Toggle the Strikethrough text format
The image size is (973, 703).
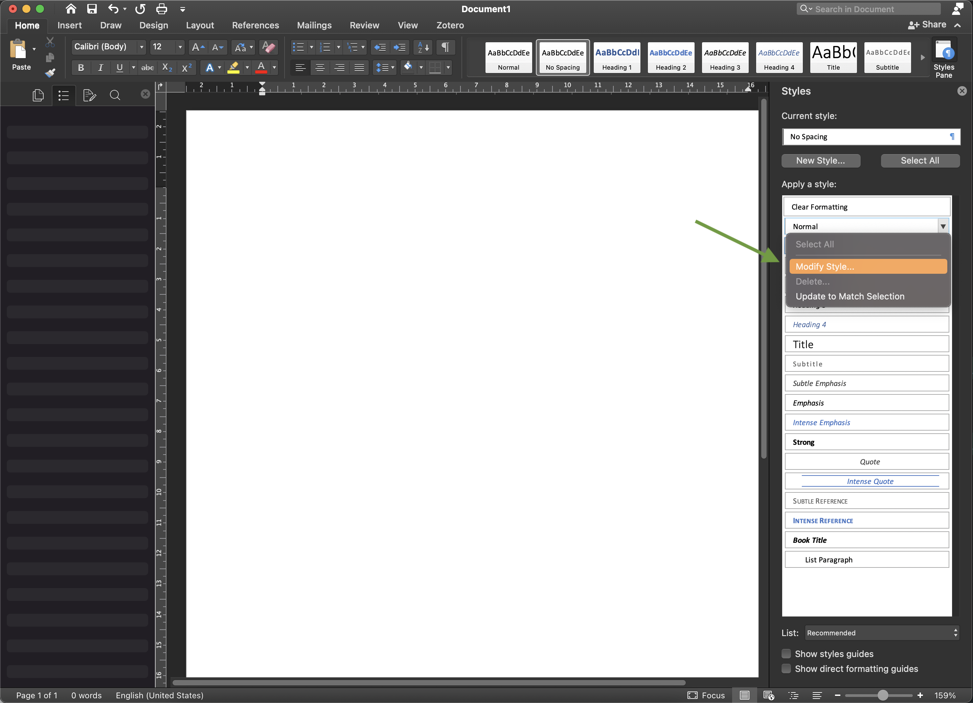pyautogui.click(x=148, y=69)
